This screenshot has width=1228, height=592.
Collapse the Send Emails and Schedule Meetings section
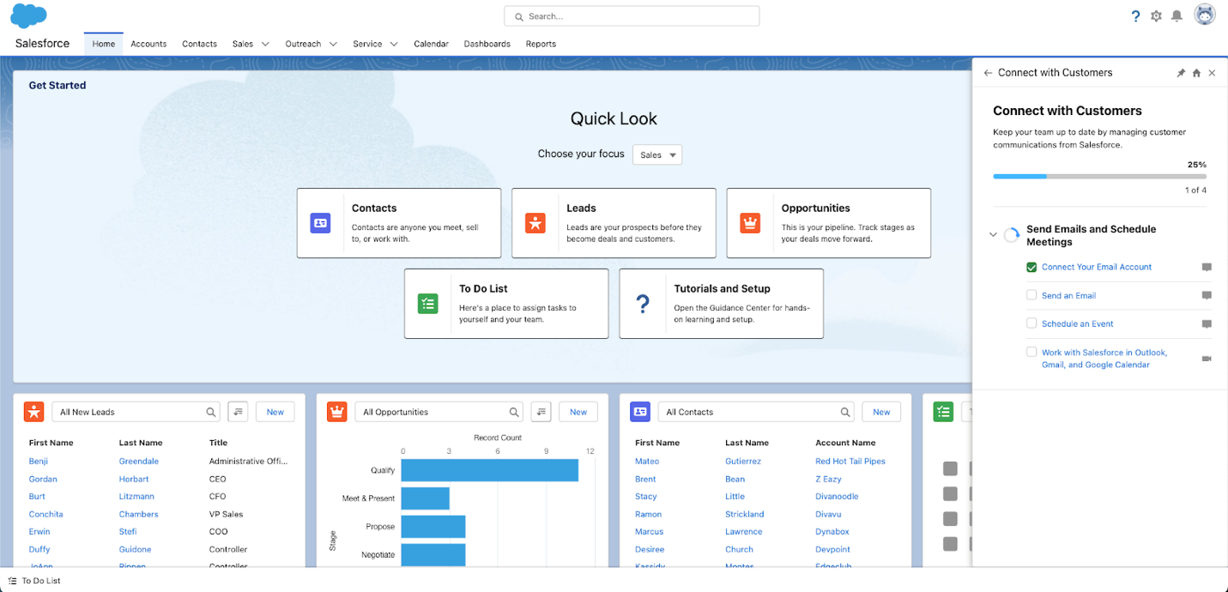(993, 234)
